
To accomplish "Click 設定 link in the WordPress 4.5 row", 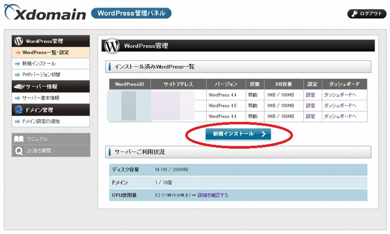I will (x=311, y=106).
